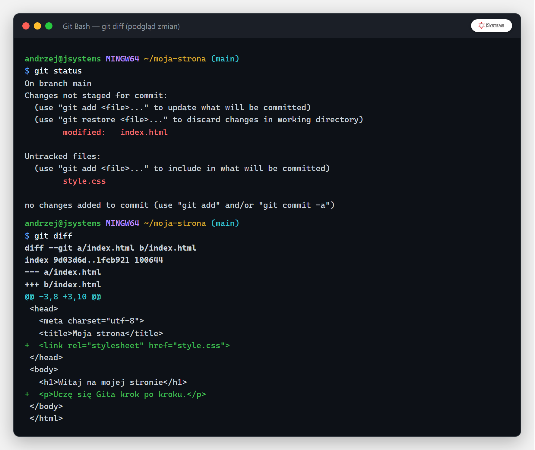Click the 'git diff' command line

click(x=49, y=236)
